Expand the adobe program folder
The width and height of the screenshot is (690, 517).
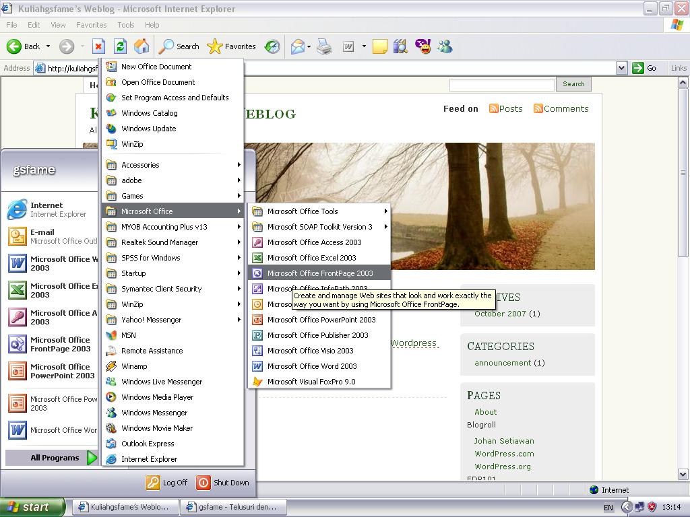tap(173, 180)
